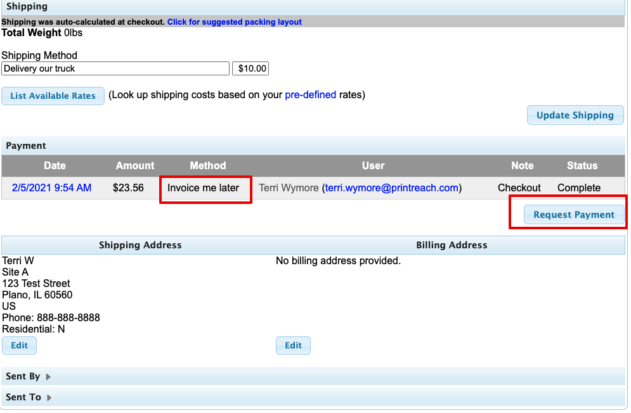Select the Checkout note cell

click(x=519, y=187)
